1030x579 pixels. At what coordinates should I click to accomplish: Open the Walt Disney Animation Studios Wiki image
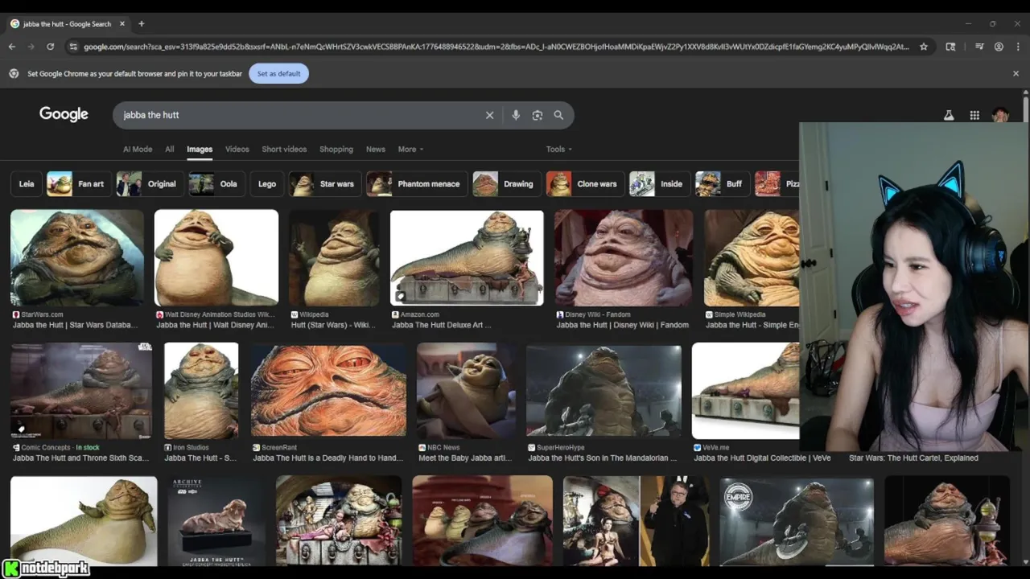[216, 257]
